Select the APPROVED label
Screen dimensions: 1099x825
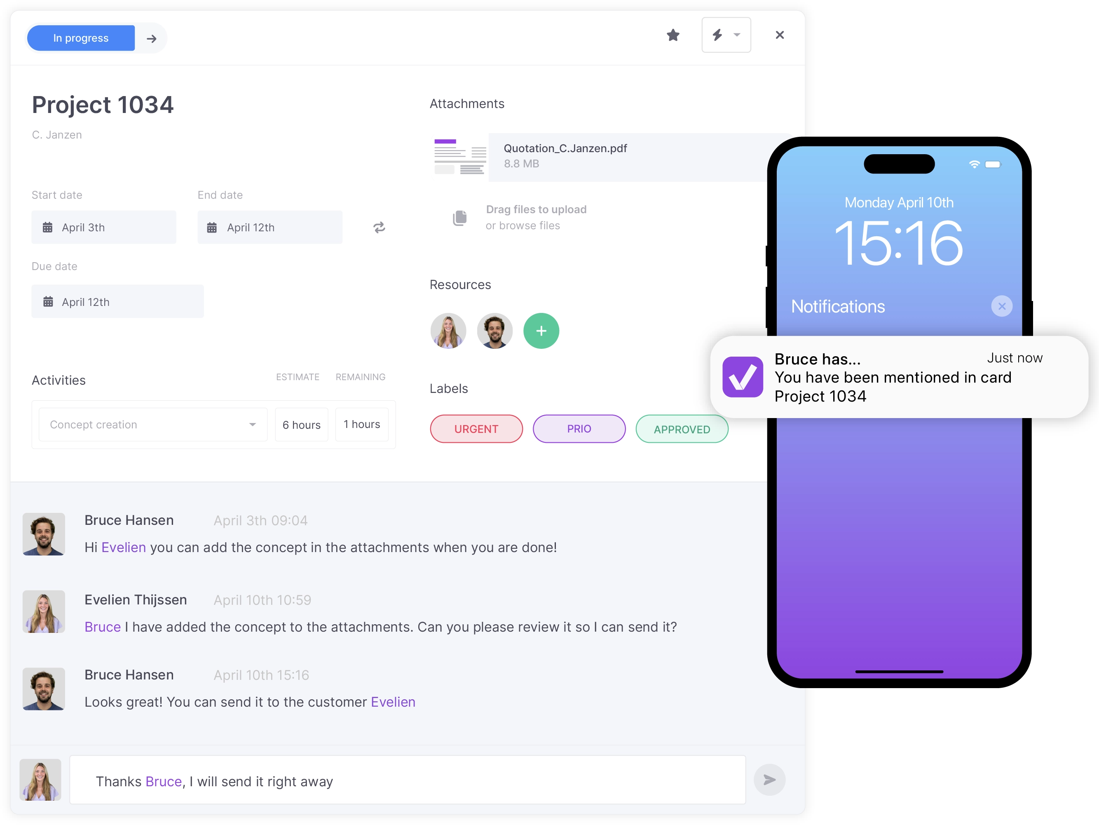[x=682, y=427]
